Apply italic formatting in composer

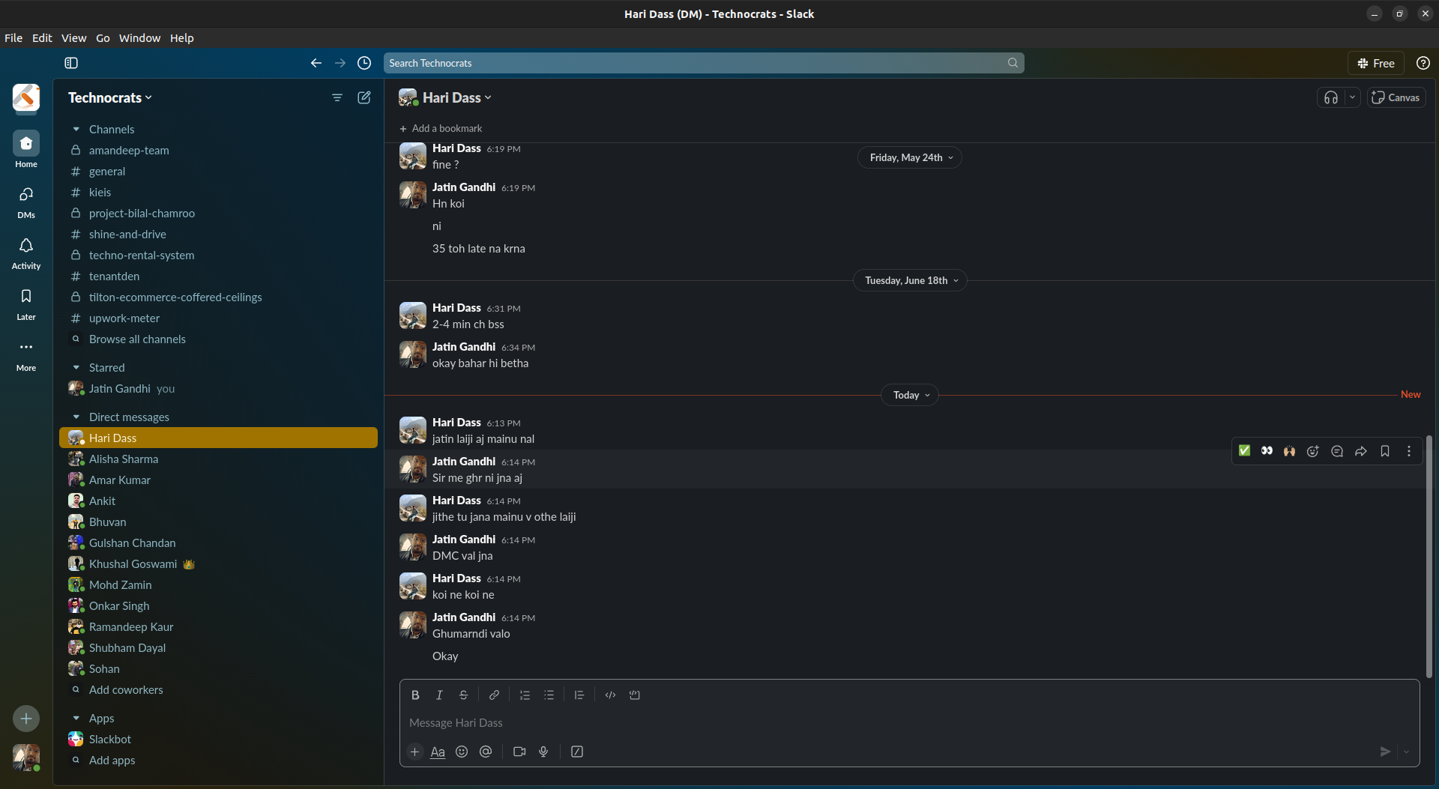pyautogui.click(x=439, y=695)
